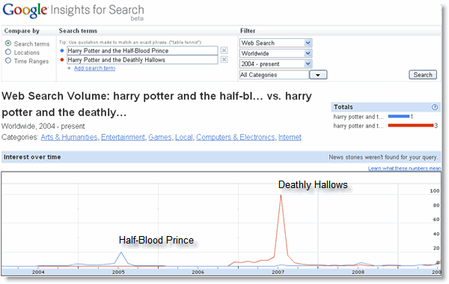Open the Web Search dropdown

pyautogui.click(x=275, y=43)
